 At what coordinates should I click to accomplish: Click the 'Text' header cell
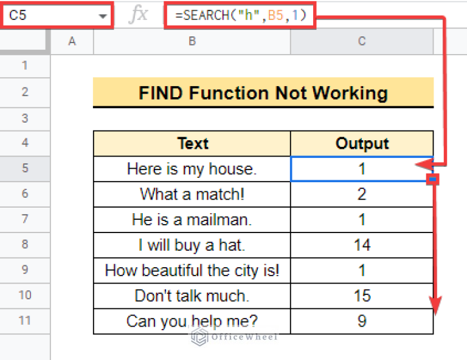192,143
